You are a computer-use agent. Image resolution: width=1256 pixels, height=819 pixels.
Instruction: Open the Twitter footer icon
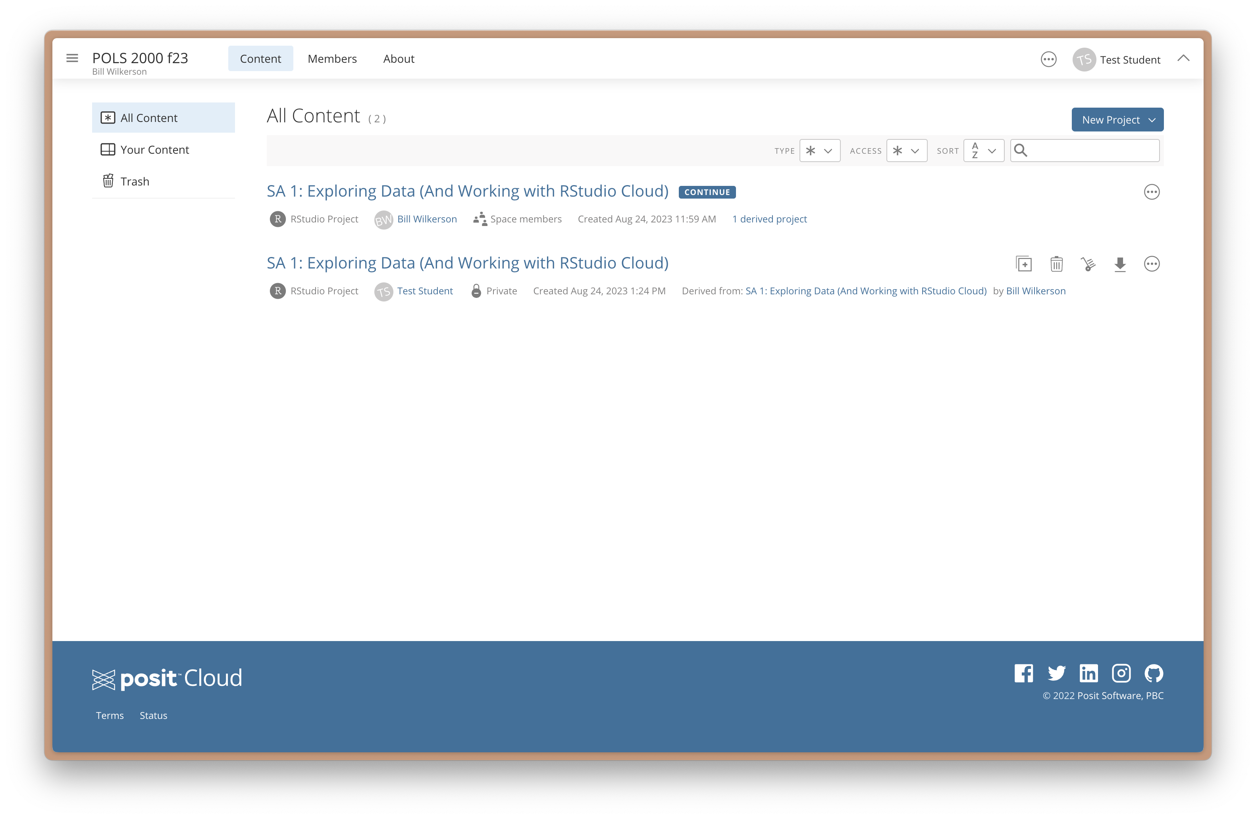[x=1056, y=673]
